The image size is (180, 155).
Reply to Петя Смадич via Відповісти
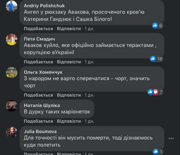69,62
